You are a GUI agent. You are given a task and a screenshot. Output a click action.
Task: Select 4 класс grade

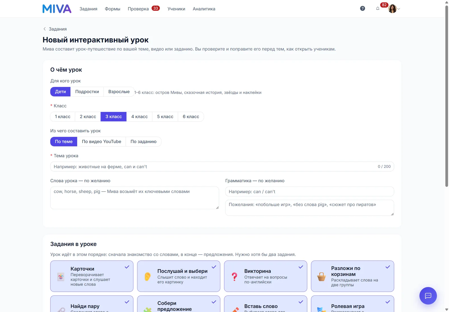pyautogui.click(x=139, y=117)
